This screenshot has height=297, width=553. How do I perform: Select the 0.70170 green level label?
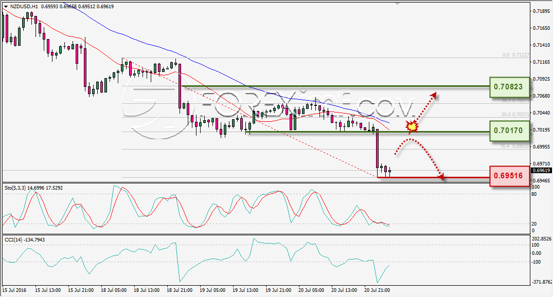click(x=510, y=131)
